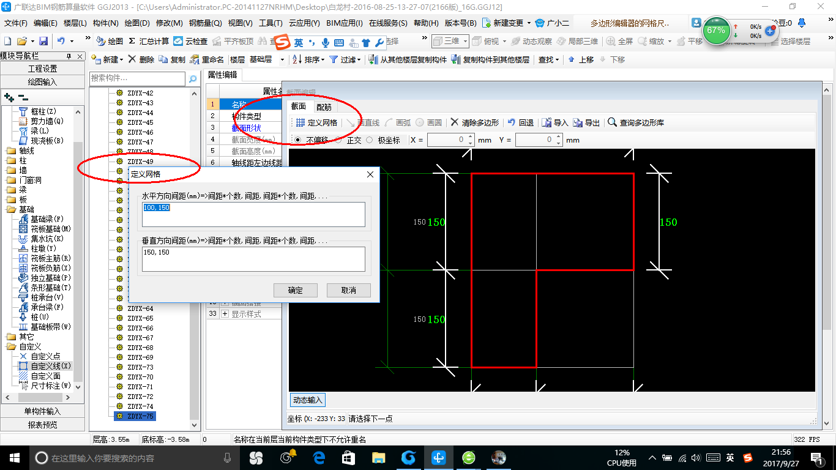Open the 文件(F) menu
This screenshot has width=836, height=470.
click(x=17, y=23)
